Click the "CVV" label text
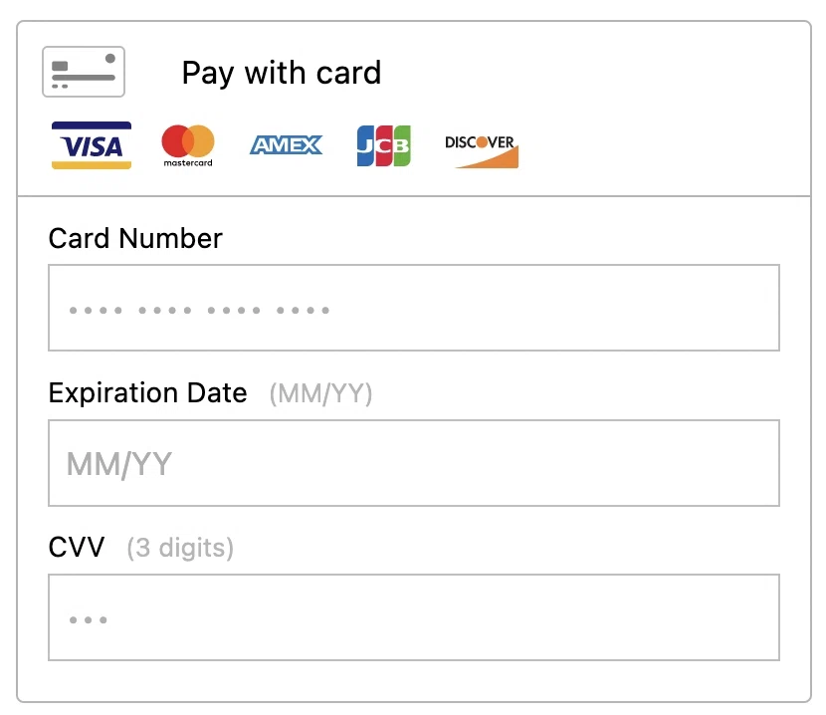The height and width of the screenshot is (715, 826). [77, 548]
